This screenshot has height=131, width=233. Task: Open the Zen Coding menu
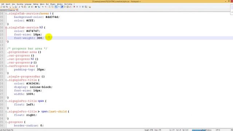click(x=68, y=4)
